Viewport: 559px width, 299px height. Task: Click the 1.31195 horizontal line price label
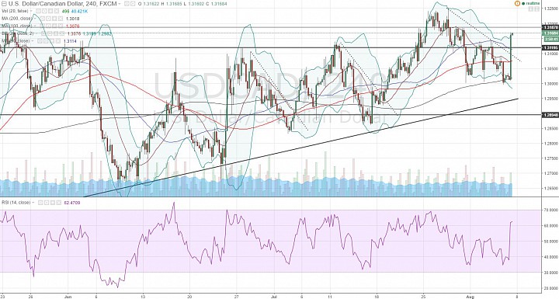coord(550,47)
